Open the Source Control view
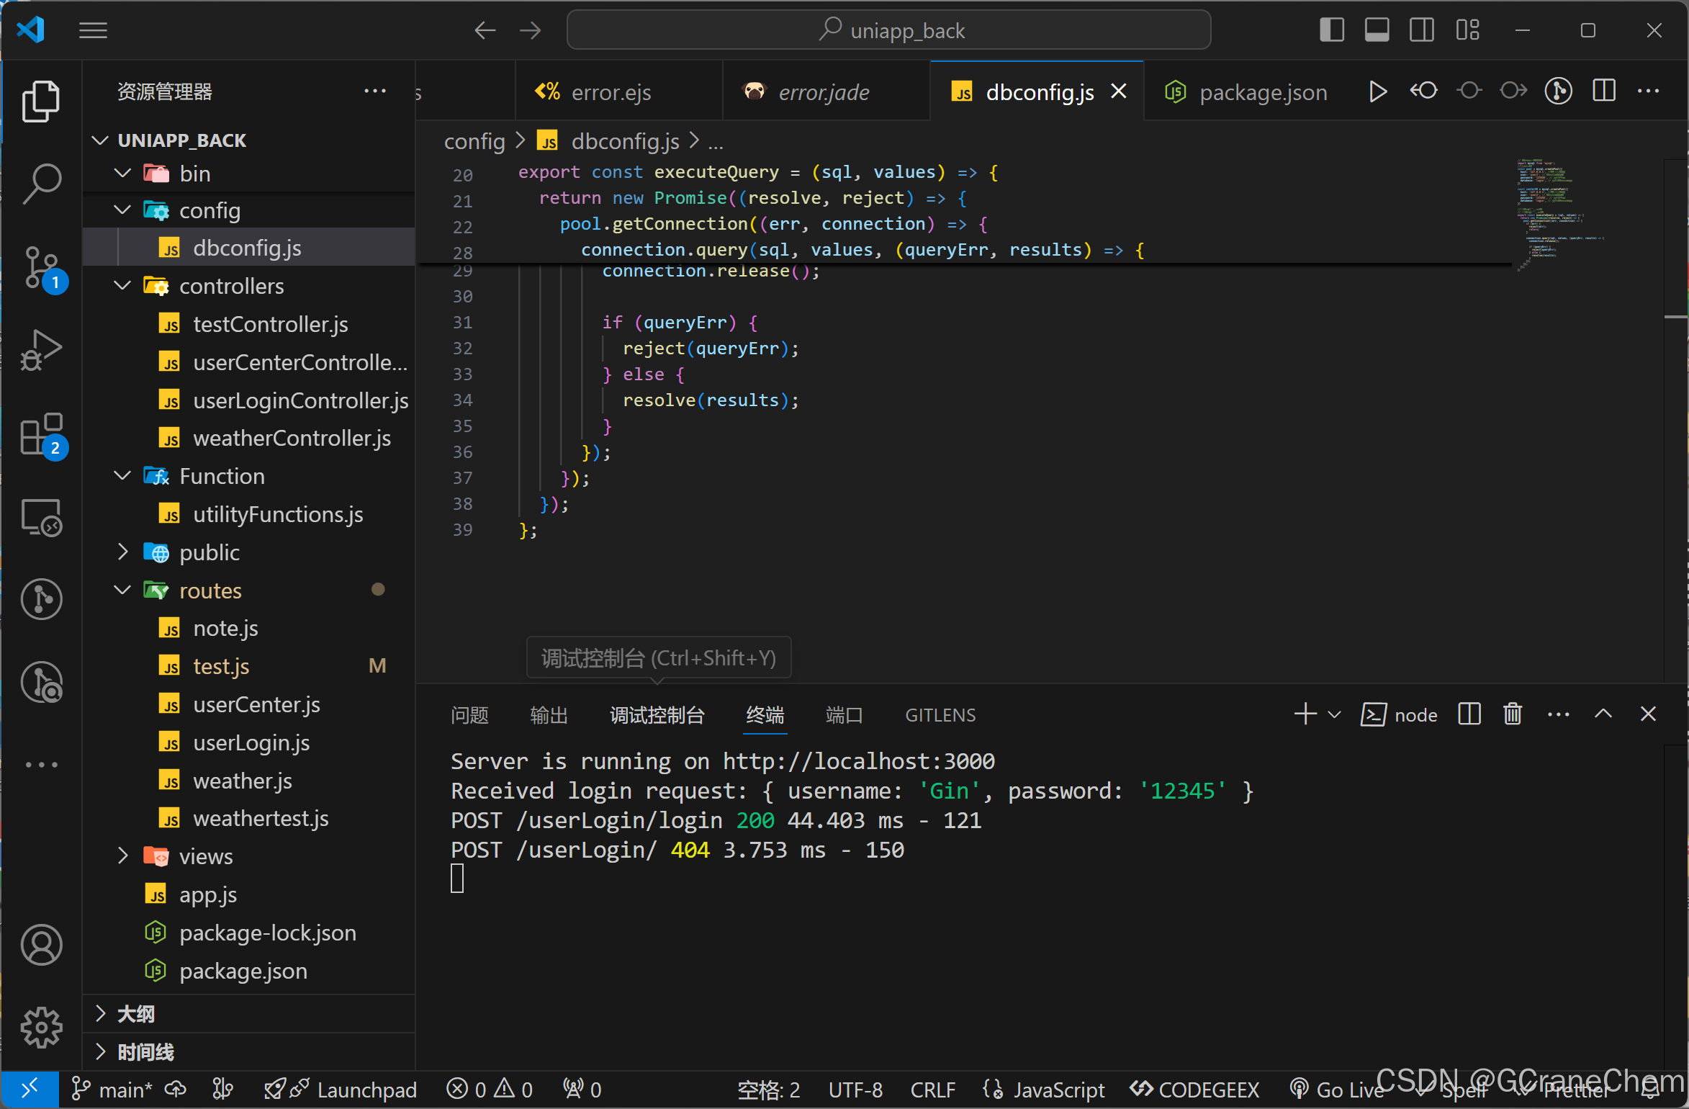This screenshot has height=1109, width=1689. pyautogui.click(x=41, y=267)
